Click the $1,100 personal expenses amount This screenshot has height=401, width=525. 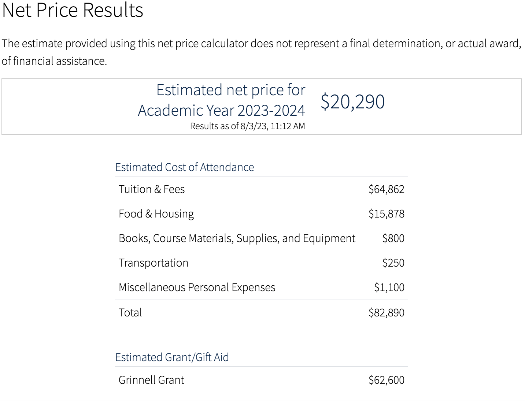(x=389, y=287)
